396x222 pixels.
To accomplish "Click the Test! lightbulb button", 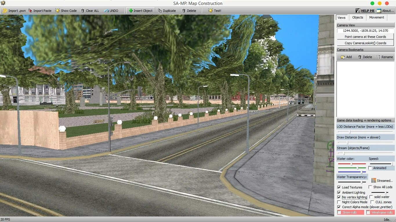I will pos(215,11).
